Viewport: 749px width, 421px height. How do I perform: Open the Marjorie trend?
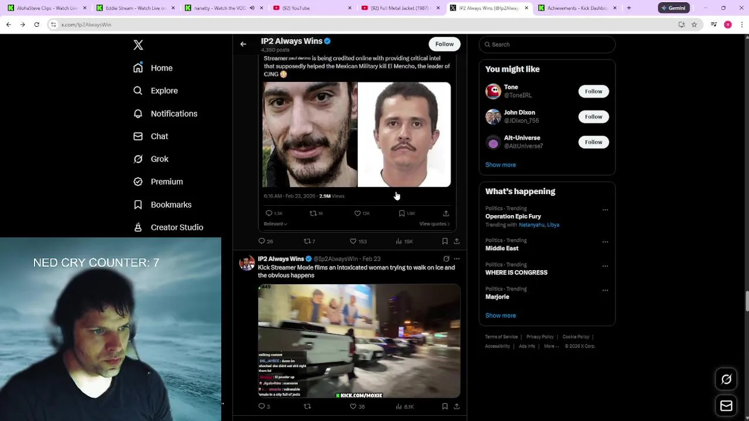point(497,297)
